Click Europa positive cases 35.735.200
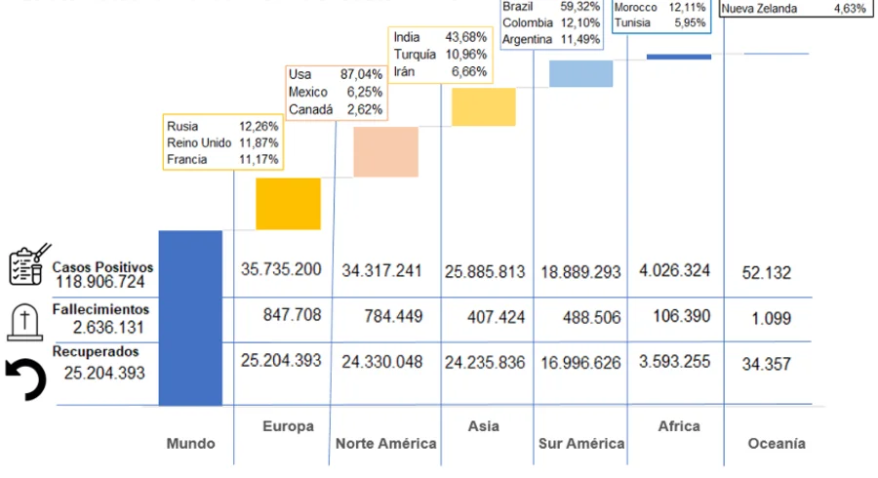This screenshot has width=878, height=478. (281, 269)
